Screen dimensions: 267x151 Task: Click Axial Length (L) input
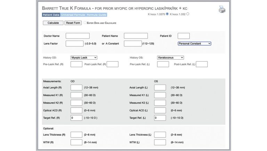pos(160,87)
